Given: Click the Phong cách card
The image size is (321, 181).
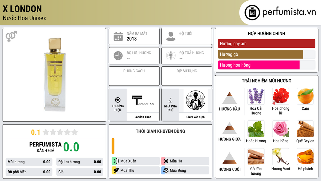Looking at the screenshot, I should pyautogui.click(x=134, y=76).
